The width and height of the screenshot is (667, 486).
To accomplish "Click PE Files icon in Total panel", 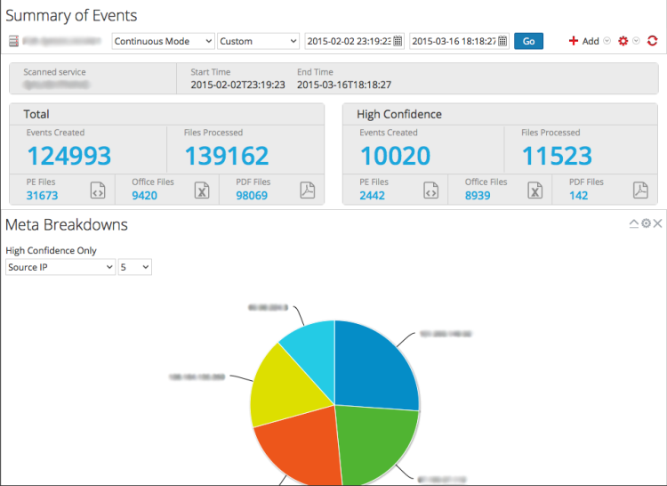I will click(98, 190).
